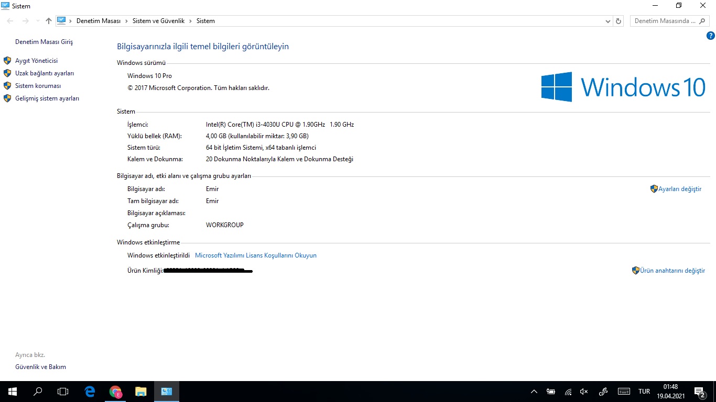Select the Sistem breadcrumb in the address bar
The image size is (716, 402).
point(205,21)
